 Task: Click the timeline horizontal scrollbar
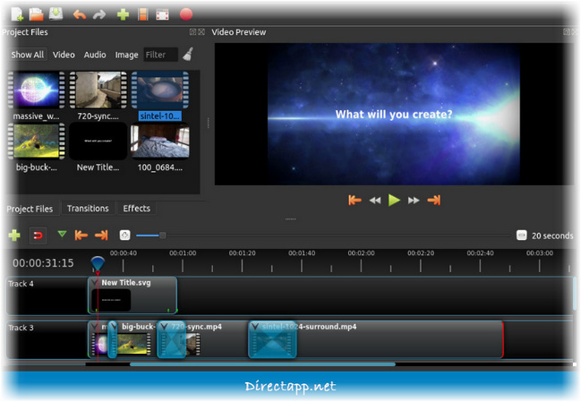pyautogui.click(x=262, y=364)
